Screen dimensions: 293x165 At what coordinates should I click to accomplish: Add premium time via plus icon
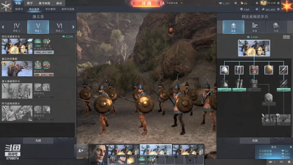coord(278,3)
